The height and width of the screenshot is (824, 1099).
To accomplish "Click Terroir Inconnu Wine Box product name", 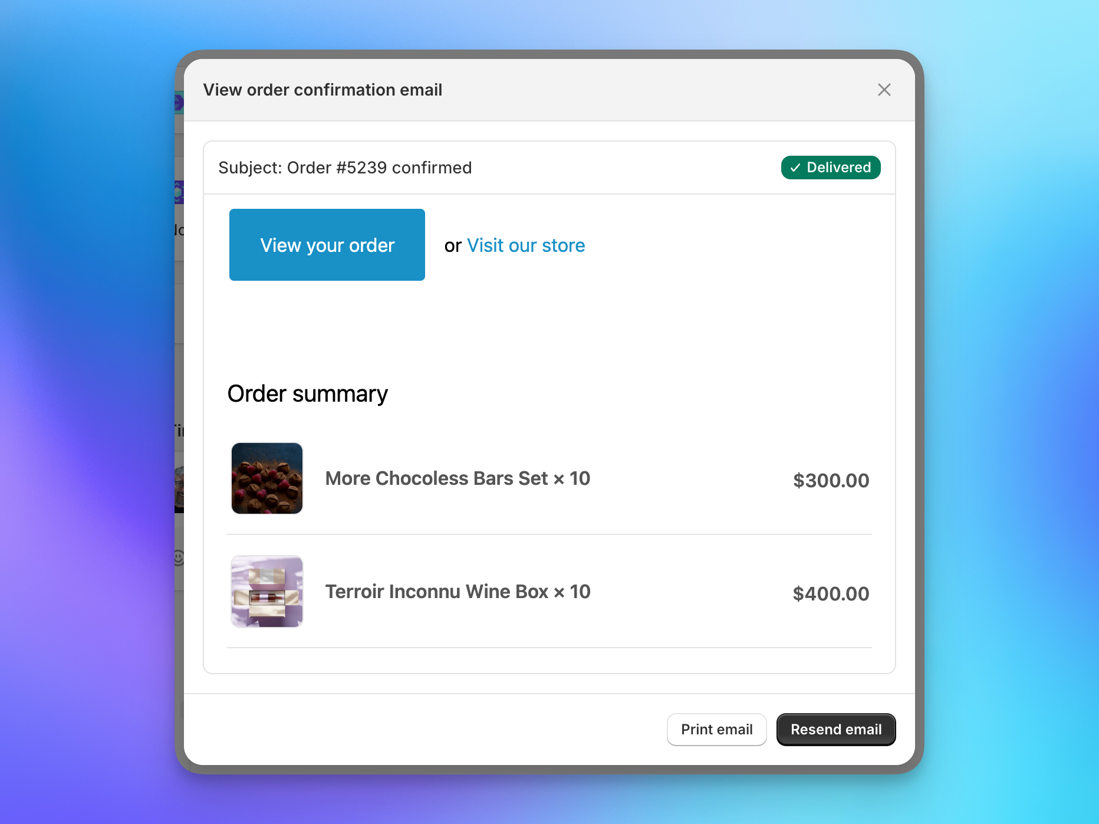I will (x=457, y=592).
